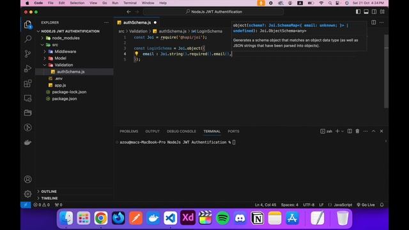
Task: Select the authSchema.js editor tab
Action: [137, 22]
